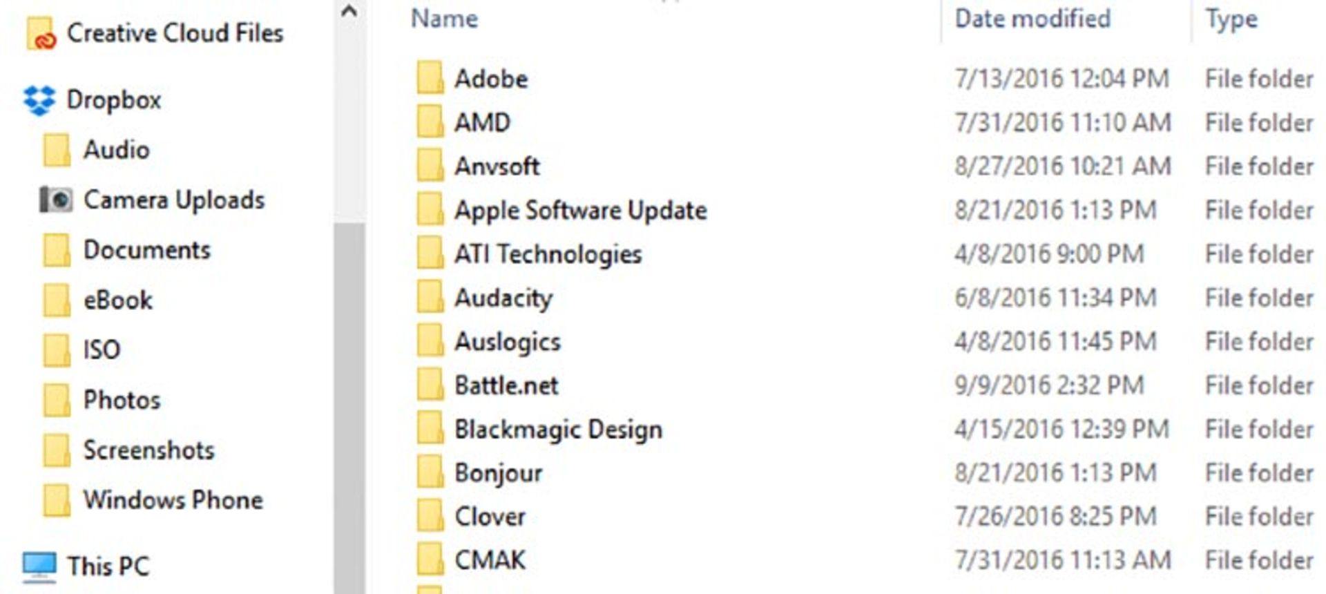Screen dimensions: 1326x594
Task: Select the Bonjour folder name
Action: [498, 474]
